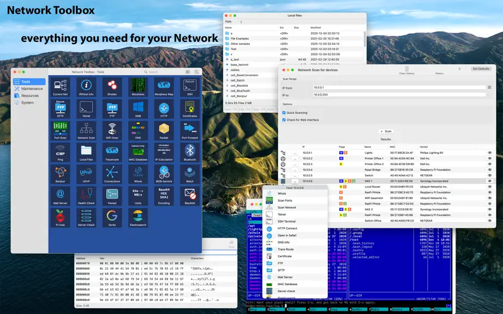Screen dimensions: 503x314
Task: Launch the Health Check tool
Action: pyautogui.click(x=86, y=196)
